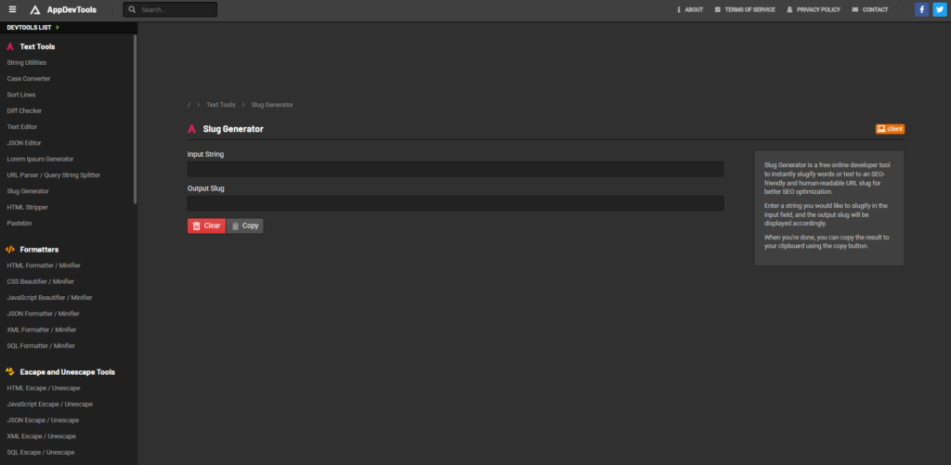Viewport: 951px width, 465px height.
Task: Click the Output Slug field
Action: point(455,203)
